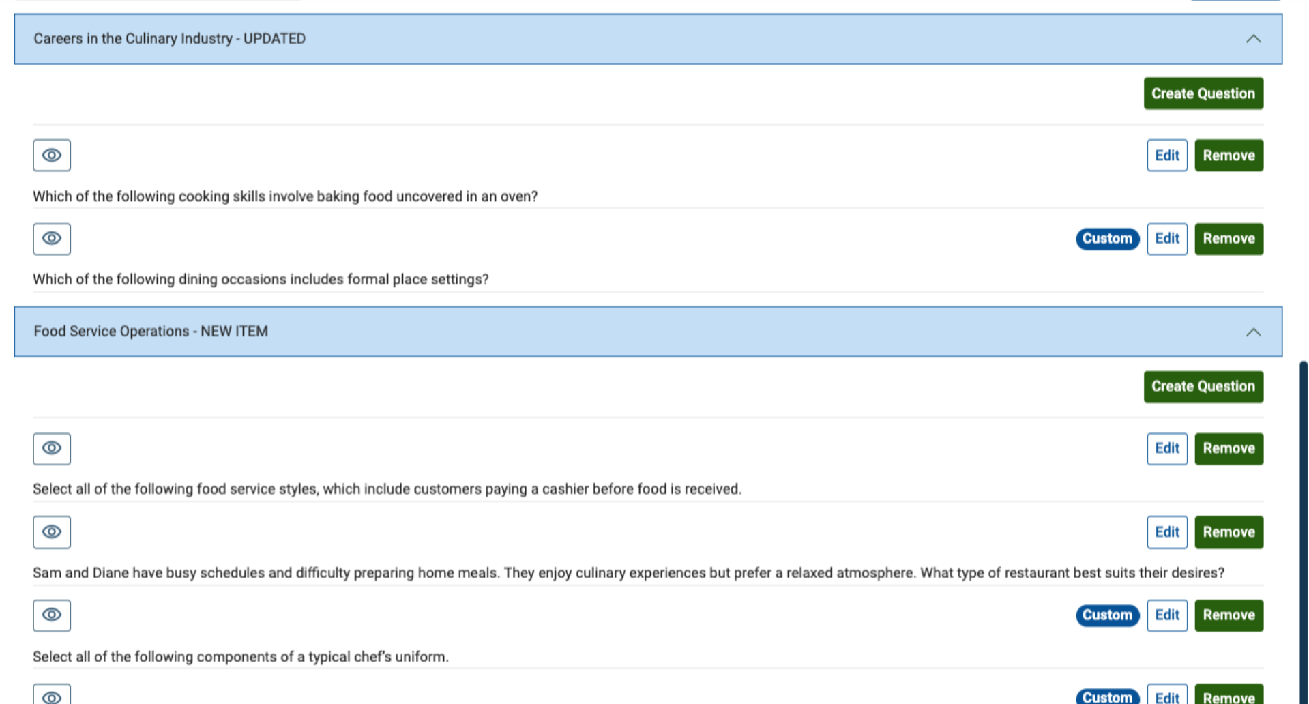Create Question under Food Service Operations
Image resolution: width=1309 pixels, height=704 pixels.
[x=1203, y=387]
